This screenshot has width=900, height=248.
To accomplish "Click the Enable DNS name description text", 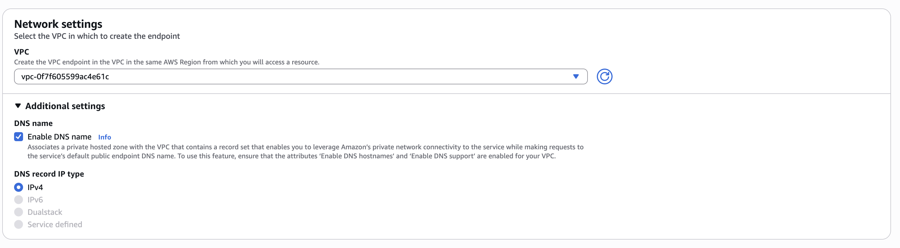I will click(305, 152).
